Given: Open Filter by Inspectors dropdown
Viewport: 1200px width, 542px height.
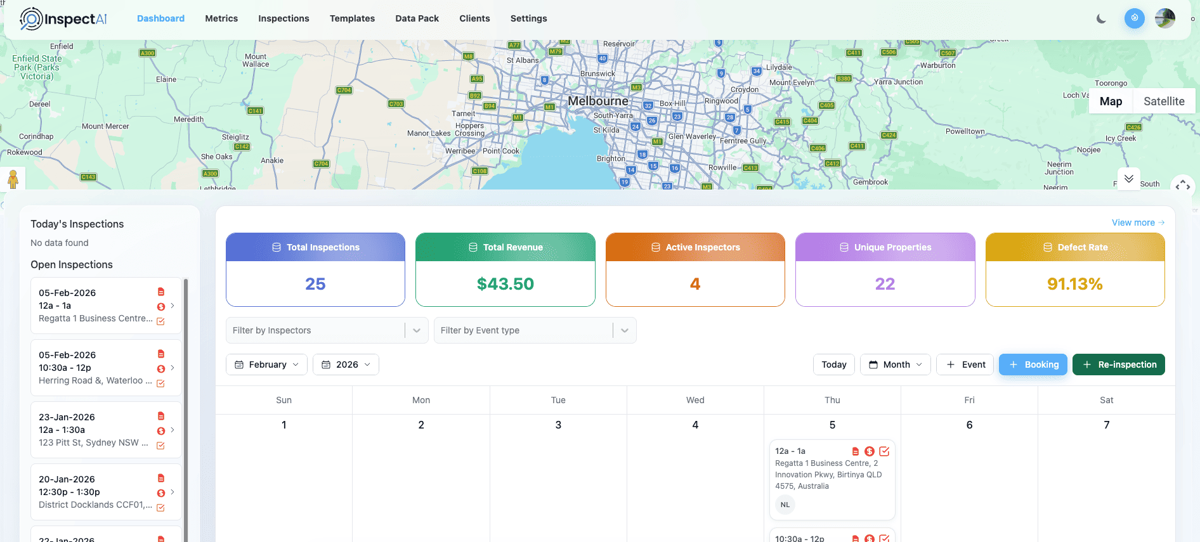Looking at the screenshot, I should [327, 330].
